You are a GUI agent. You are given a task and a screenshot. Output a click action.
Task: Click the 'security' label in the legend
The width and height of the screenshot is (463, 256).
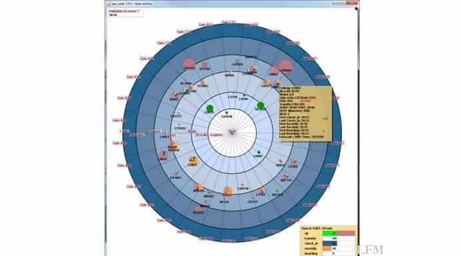pyautogui.click(x=310, y=249)
